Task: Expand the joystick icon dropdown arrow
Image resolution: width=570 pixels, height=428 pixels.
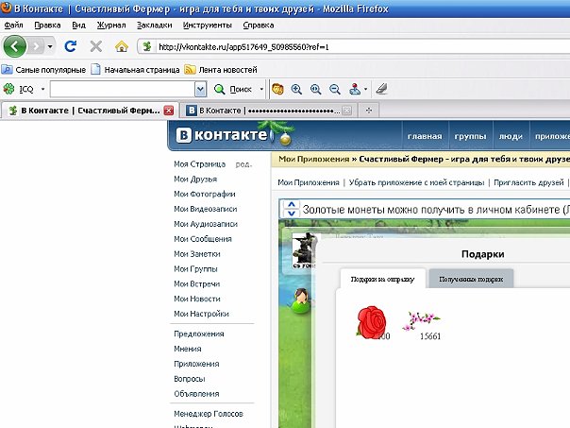Action: coord(366,89)
